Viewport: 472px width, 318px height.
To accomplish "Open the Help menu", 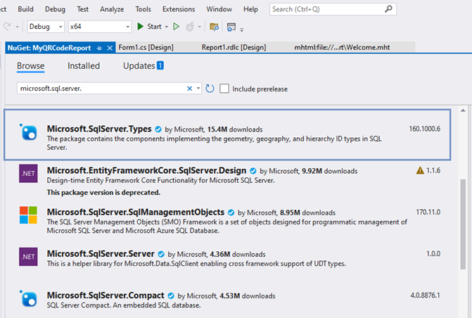I will [250, 9].
